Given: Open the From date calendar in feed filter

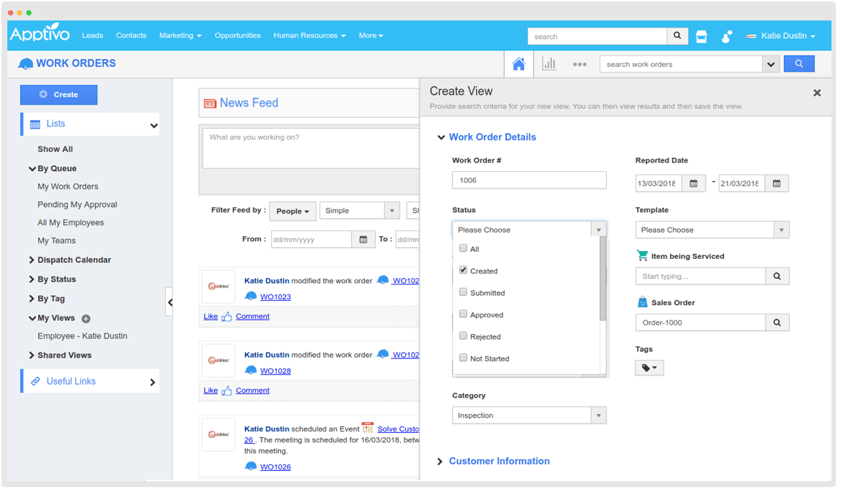Looking at the screenshot, I should pyautogui.click(x=365, y=241).
